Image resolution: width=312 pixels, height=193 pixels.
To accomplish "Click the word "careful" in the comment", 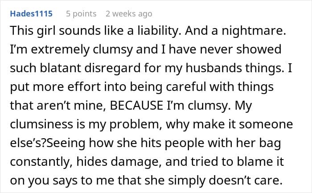I will tap(186, 87).
